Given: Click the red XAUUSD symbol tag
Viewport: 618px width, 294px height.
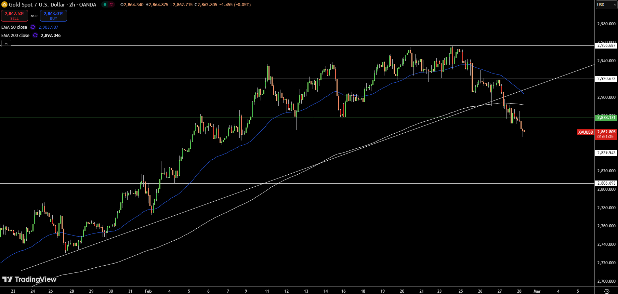Looking at the screenshot, I should [x=586, y=132].
